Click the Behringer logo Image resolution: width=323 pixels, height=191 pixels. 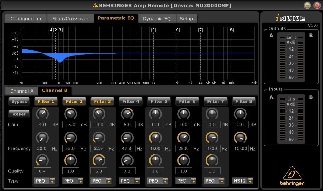coord(292,176)
